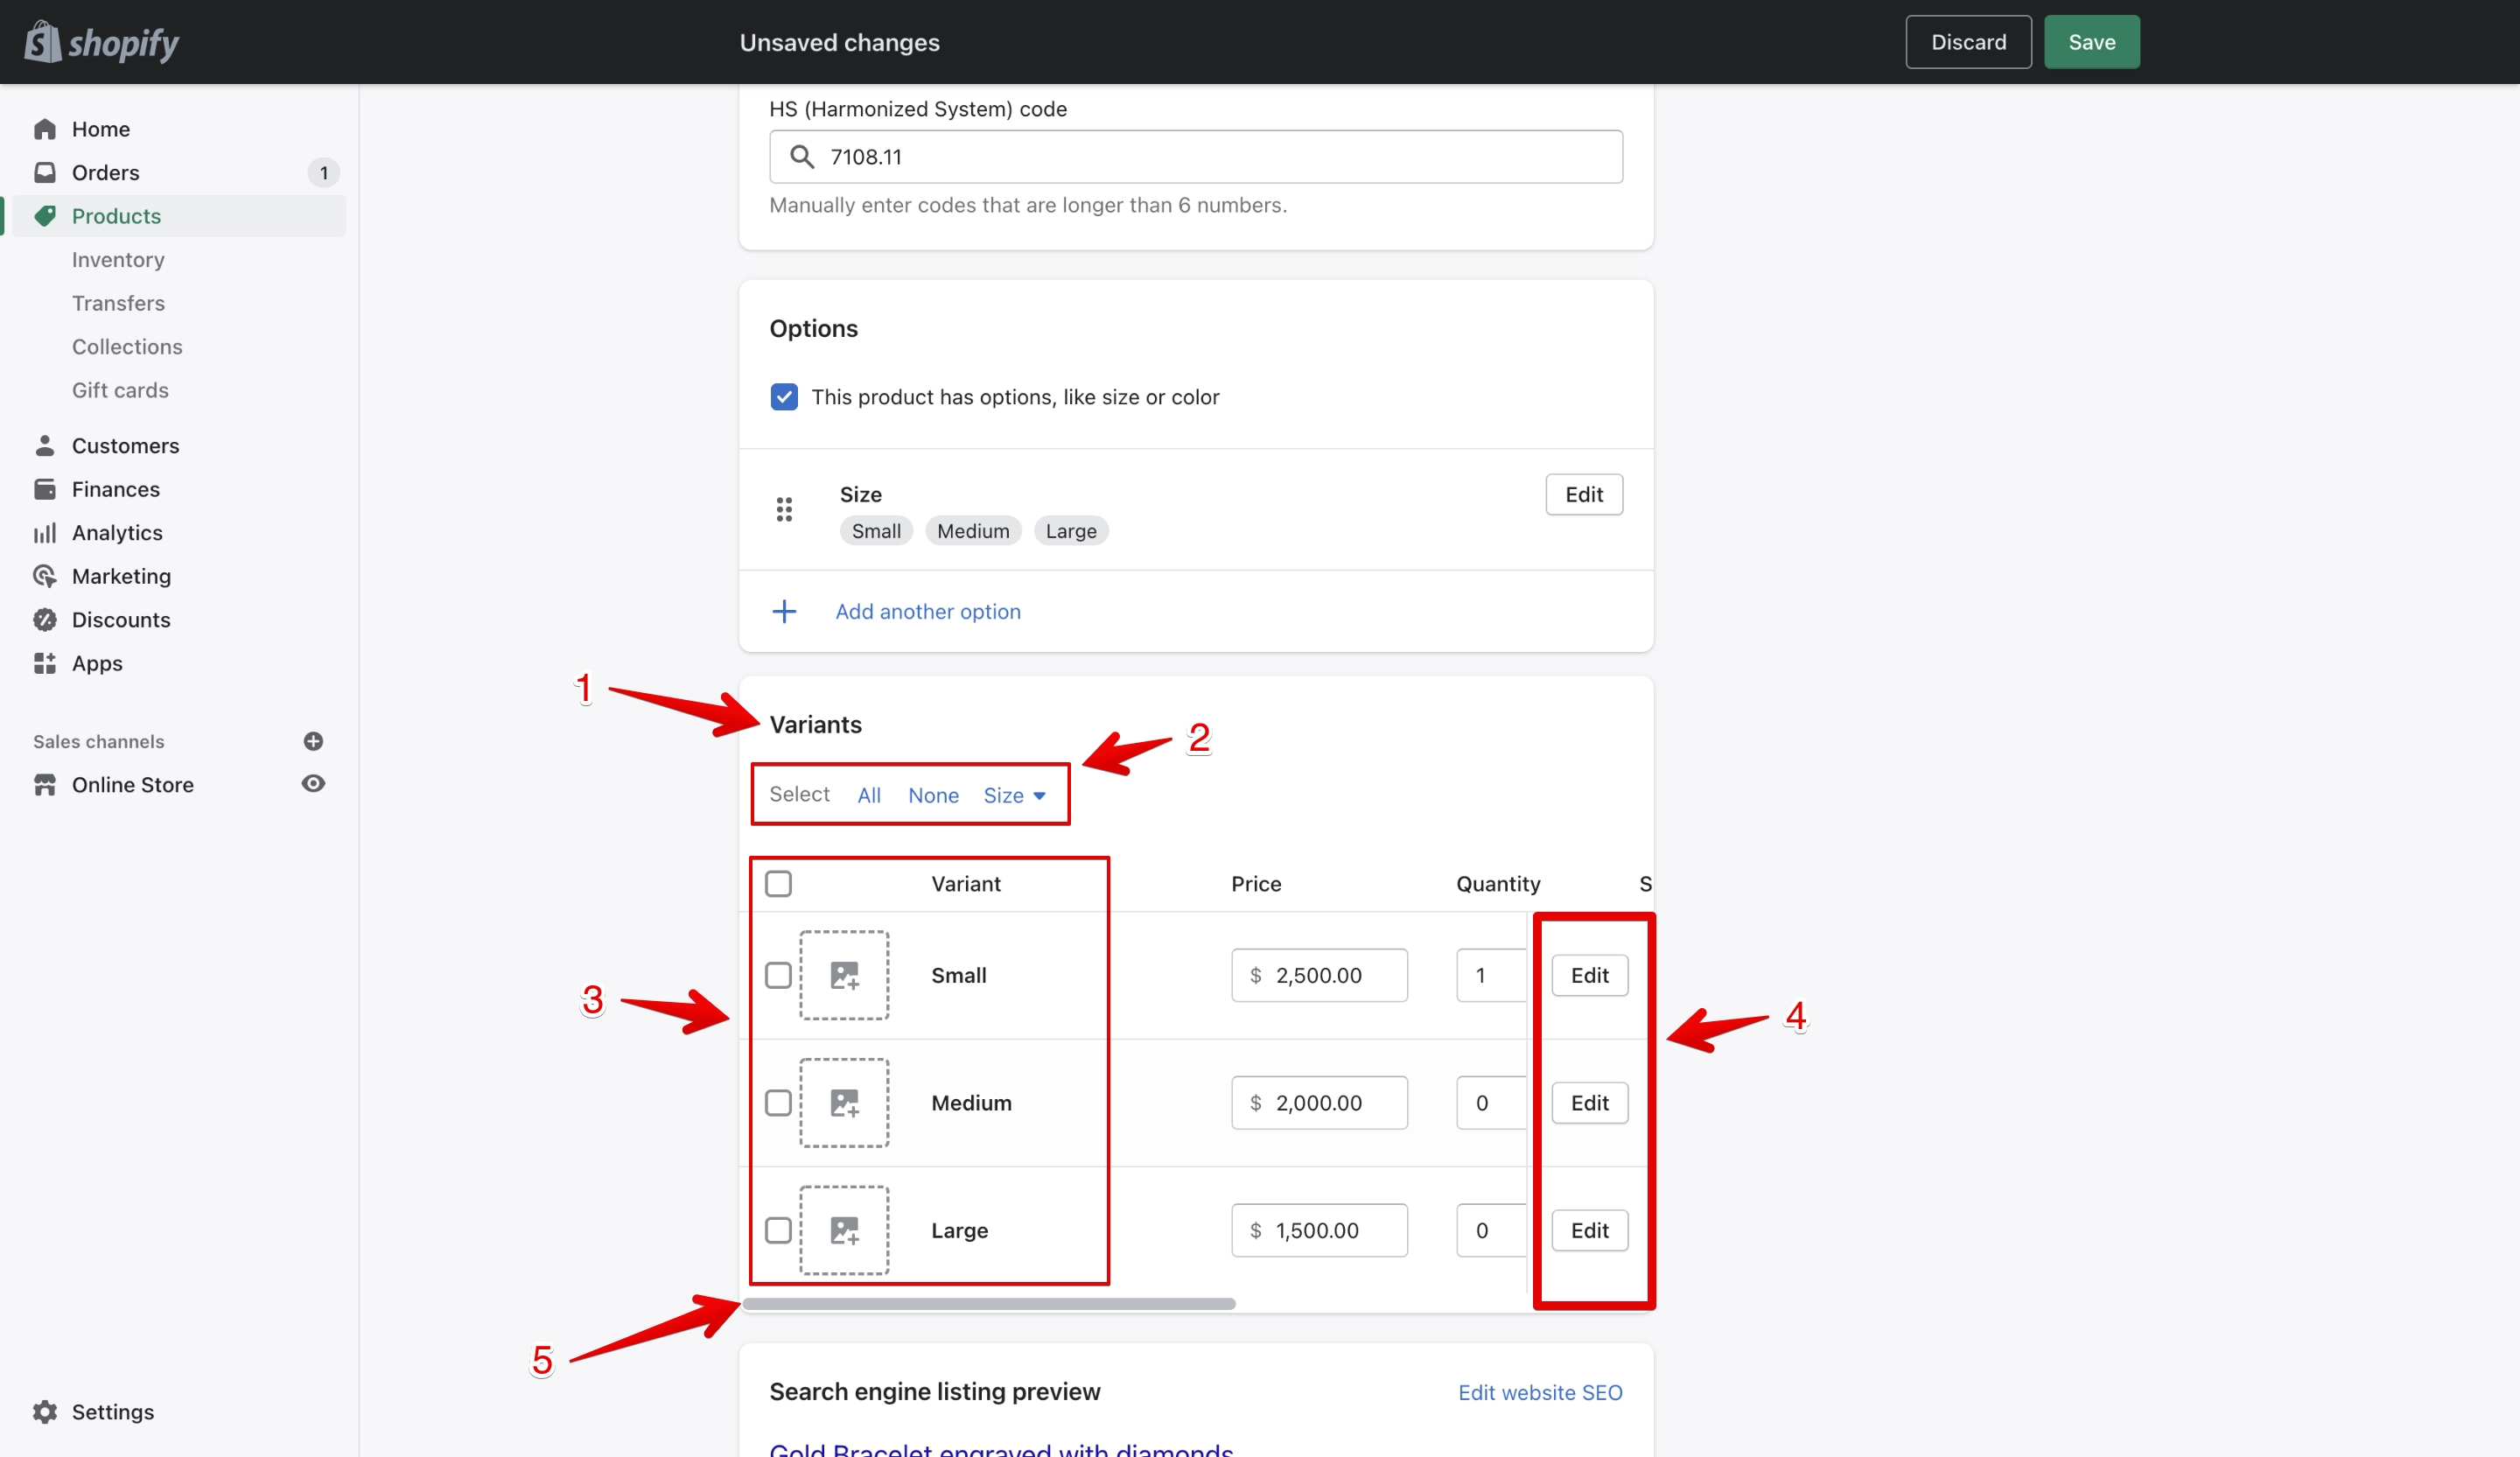Screen dimensions: 2520x1457
Task: Click the Large size tag
Action: pyautogui.click(x=1071, y=531)
